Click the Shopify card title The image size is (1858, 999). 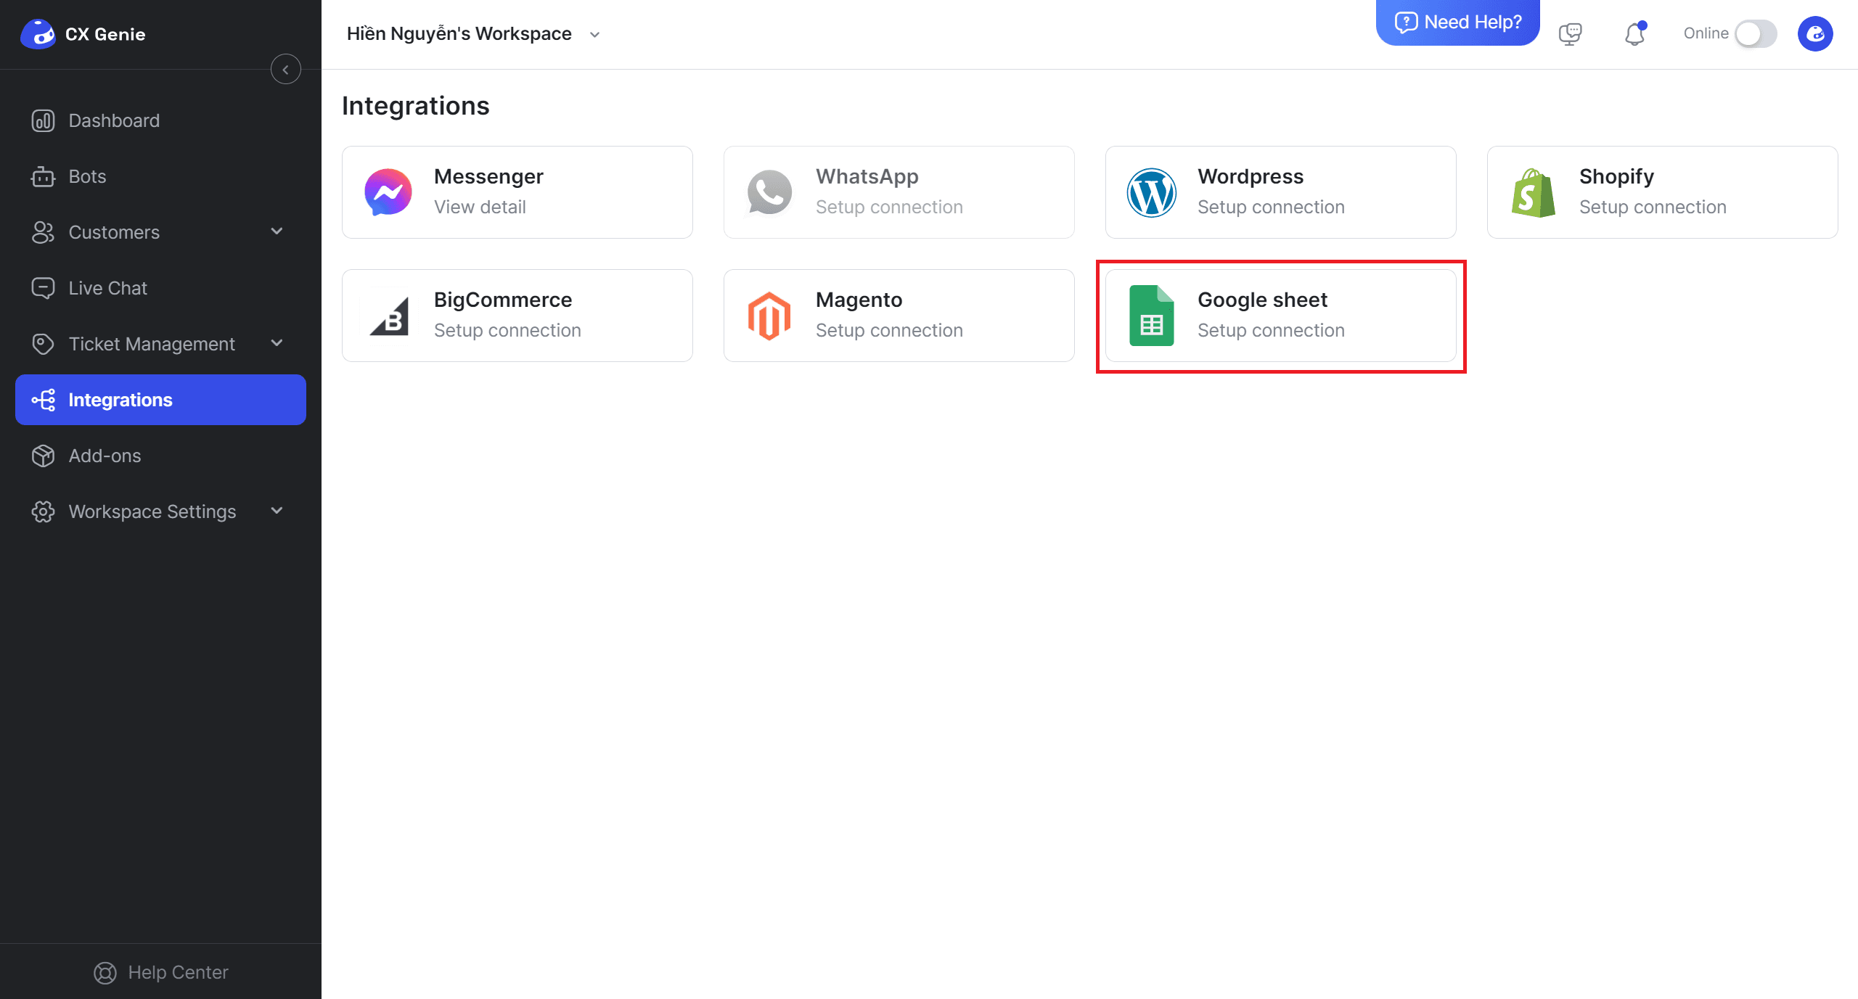(x=1616, y=176)
